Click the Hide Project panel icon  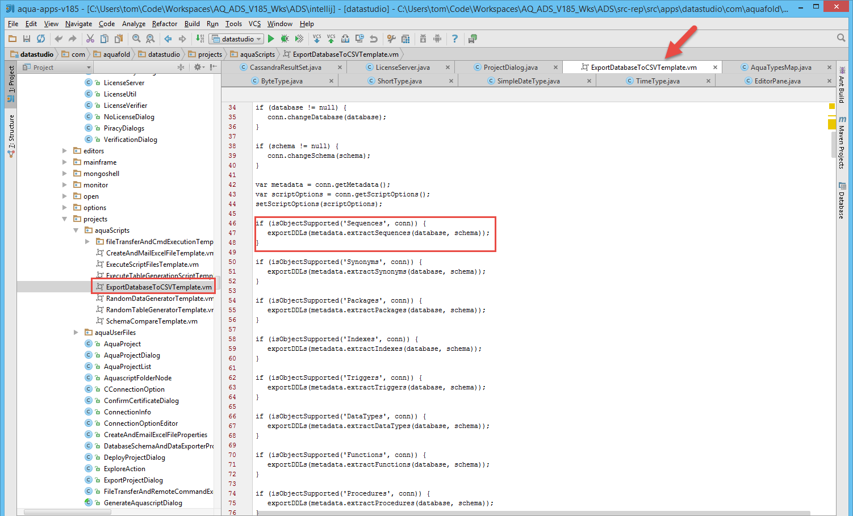(x=214, y=67)
